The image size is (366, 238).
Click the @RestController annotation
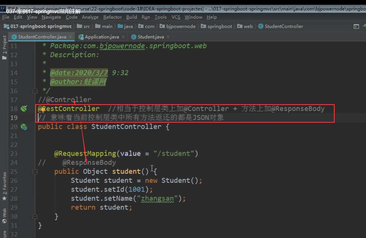point(69,109)
